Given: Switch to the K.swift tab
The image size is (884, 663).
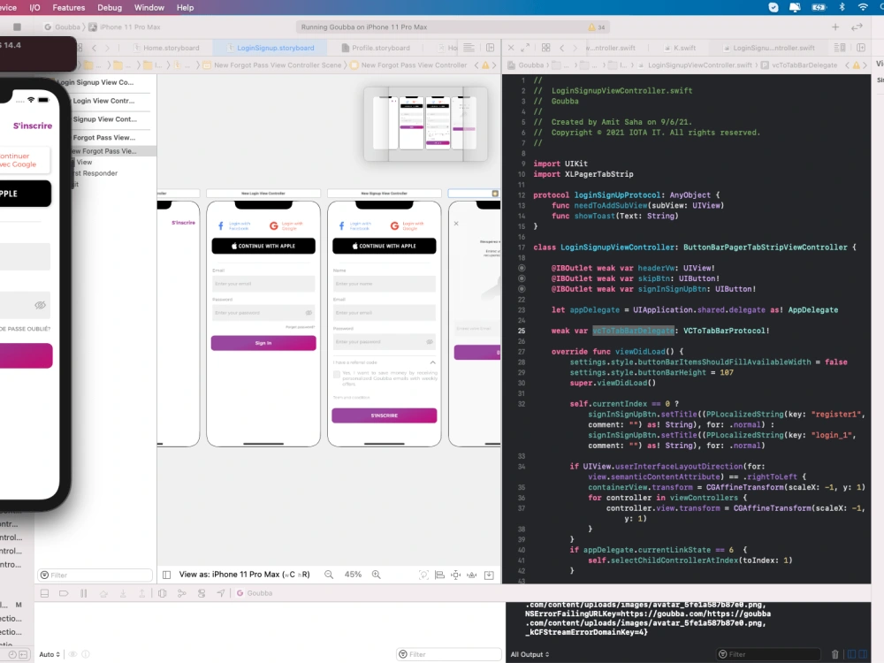Looking at the screenshot, I should pos(682,47).
